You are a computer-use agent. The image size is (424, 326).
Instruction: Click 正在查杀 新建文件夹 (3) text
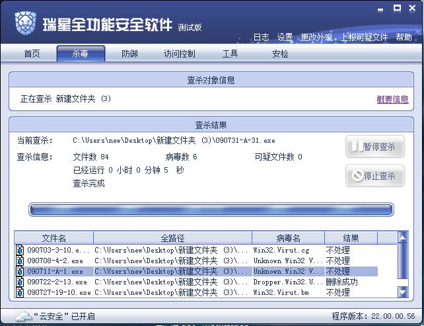pyautogui.click(x=65, y=99)
